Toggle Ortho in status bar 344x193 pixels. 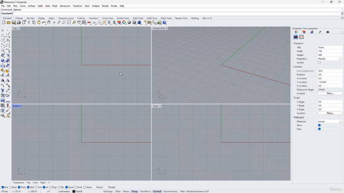coord(118,191)
